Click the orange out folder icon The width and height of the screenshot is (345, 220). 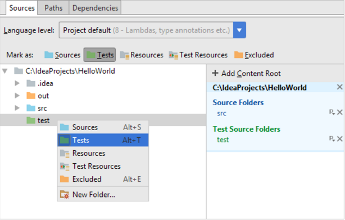tap(31, 96)
